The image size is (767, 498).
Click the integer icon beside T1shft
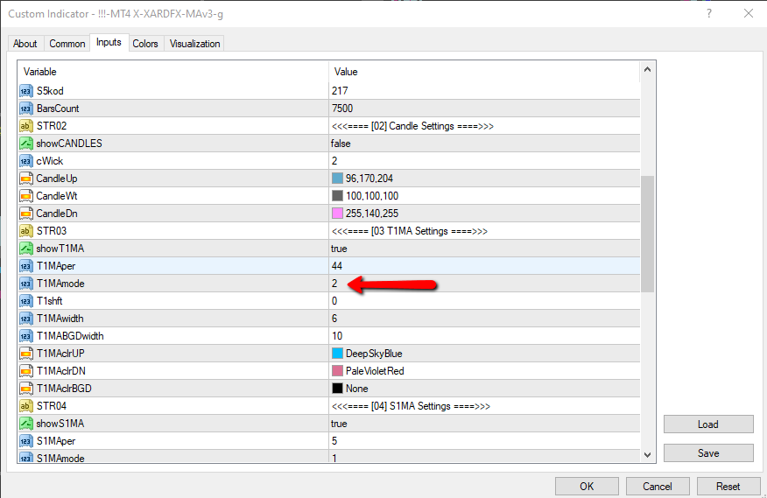tap(26, 301)
